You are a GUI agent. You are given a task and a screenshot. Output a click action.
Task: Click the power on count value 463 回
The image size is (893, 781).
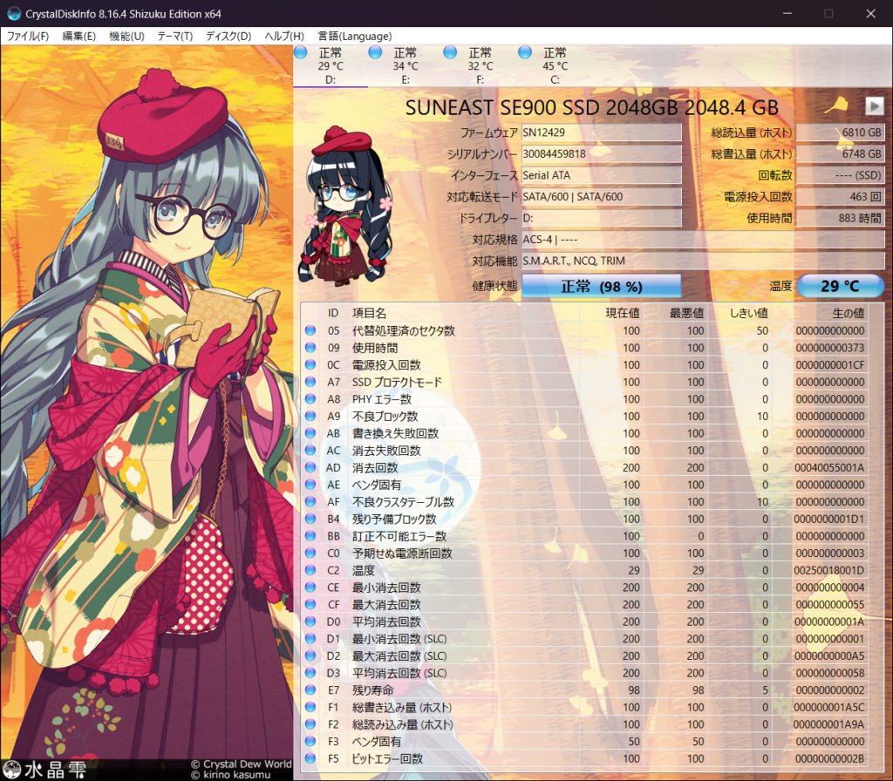coord(840,197)
